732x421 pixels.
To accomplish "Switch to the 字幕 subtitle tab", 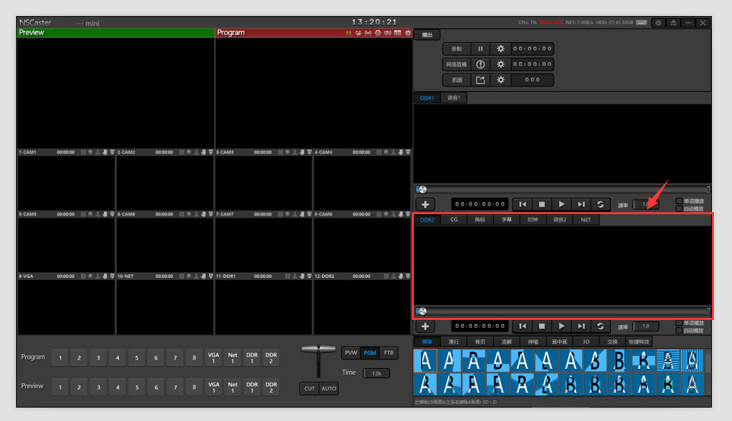I will click(x=506, y=220).
